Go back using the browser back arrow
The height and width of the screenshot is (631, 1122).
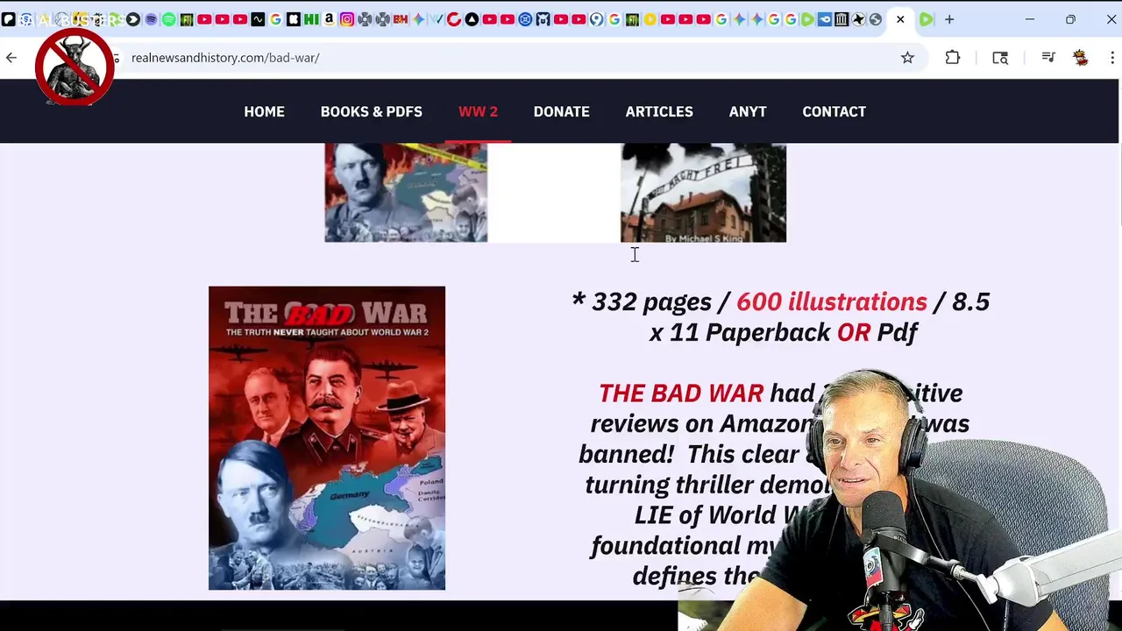coord(11,58)
